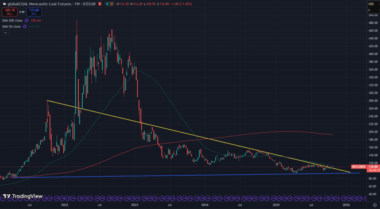The image size is (380, 209).
Task: Select the SMA 200 close indicator label
Action: pyautogui.click(x=12, y=20)
